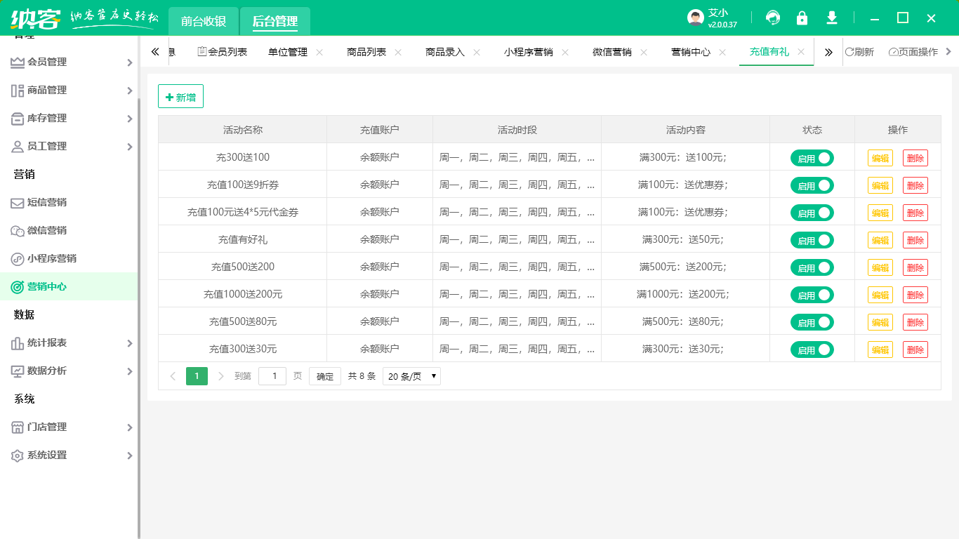The width and height of the screenshot is (959, 539).
Task: Click the page number input field
Action: click(272, 376)
